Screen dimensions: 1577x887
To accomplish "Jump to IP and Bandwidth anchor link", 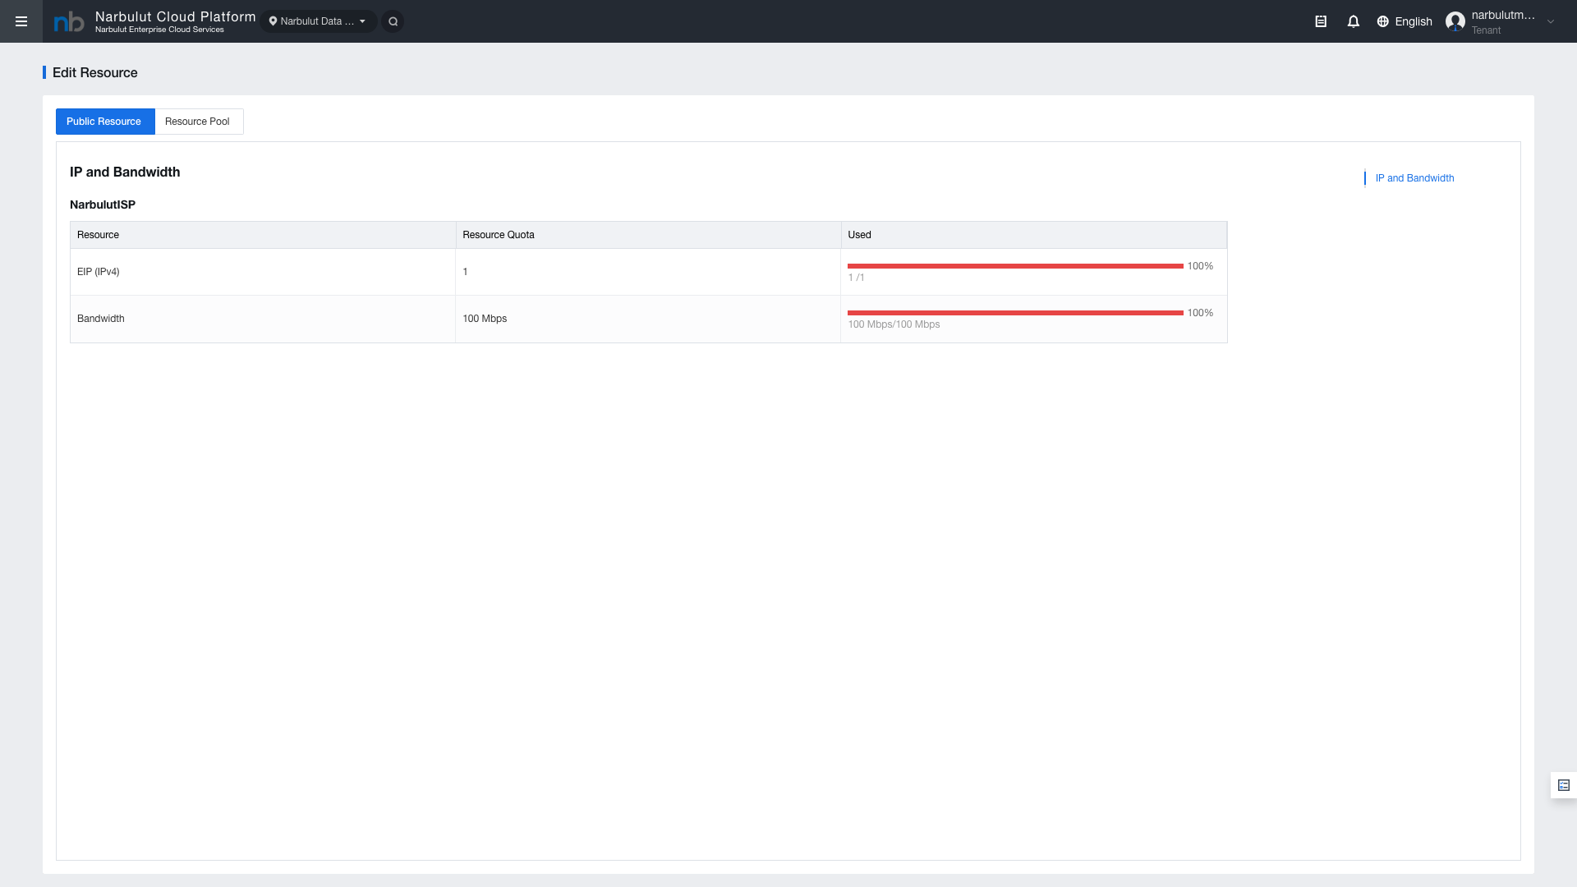I will (1414, 178).
